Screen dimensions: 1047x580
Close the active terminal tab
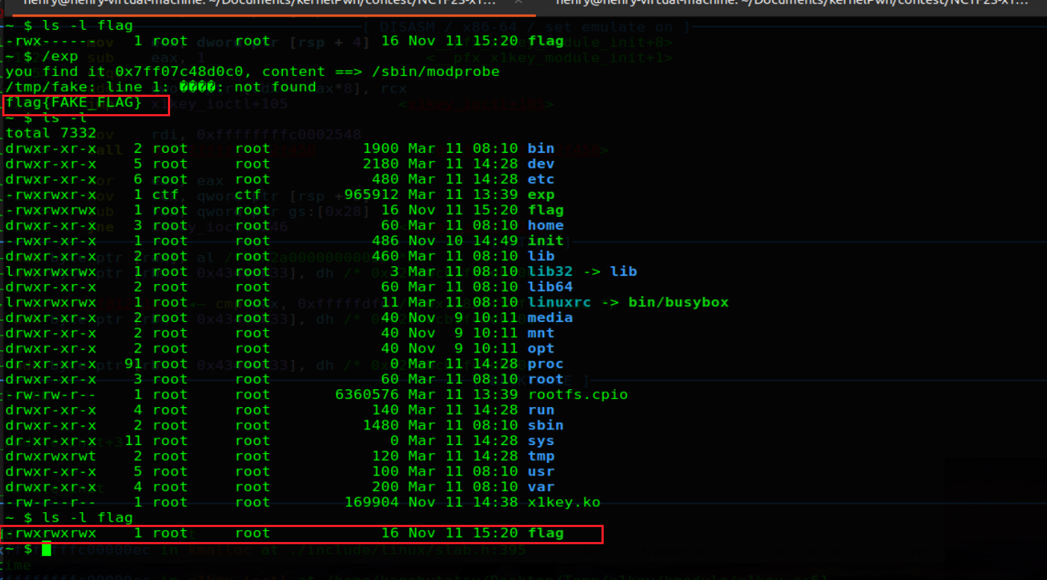click(x=519, y=4)
